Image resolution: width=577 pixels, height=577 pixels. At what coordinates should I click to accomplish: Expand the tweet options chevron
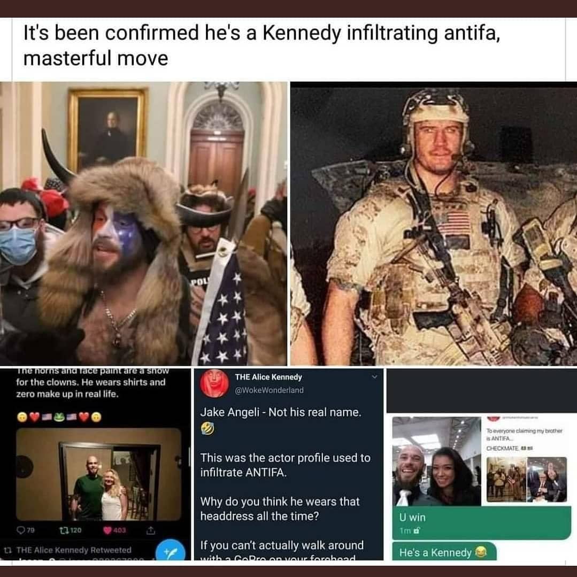[x=375, y=376]
